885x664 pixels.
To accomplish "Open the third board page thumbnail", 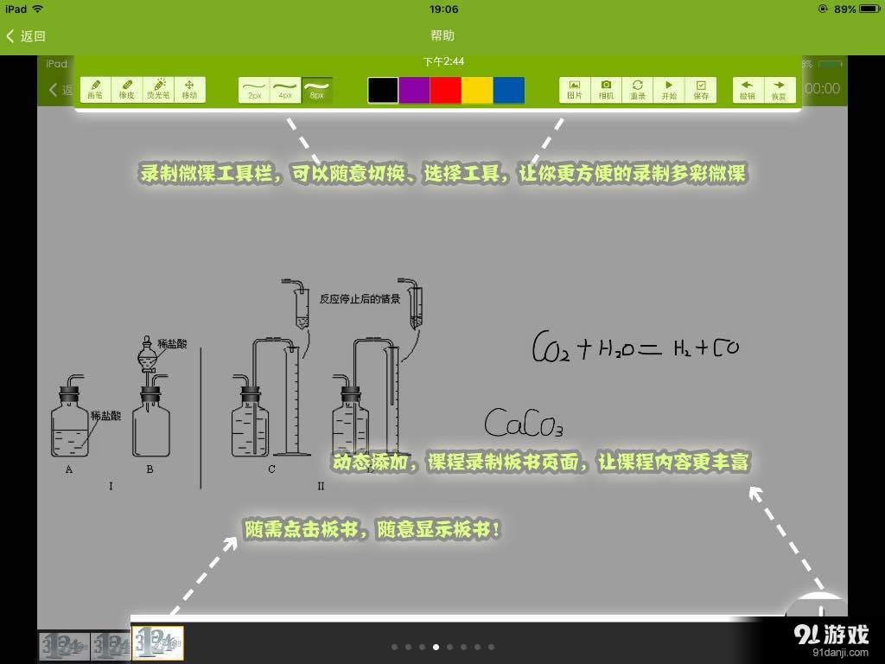I will point(158,643).
